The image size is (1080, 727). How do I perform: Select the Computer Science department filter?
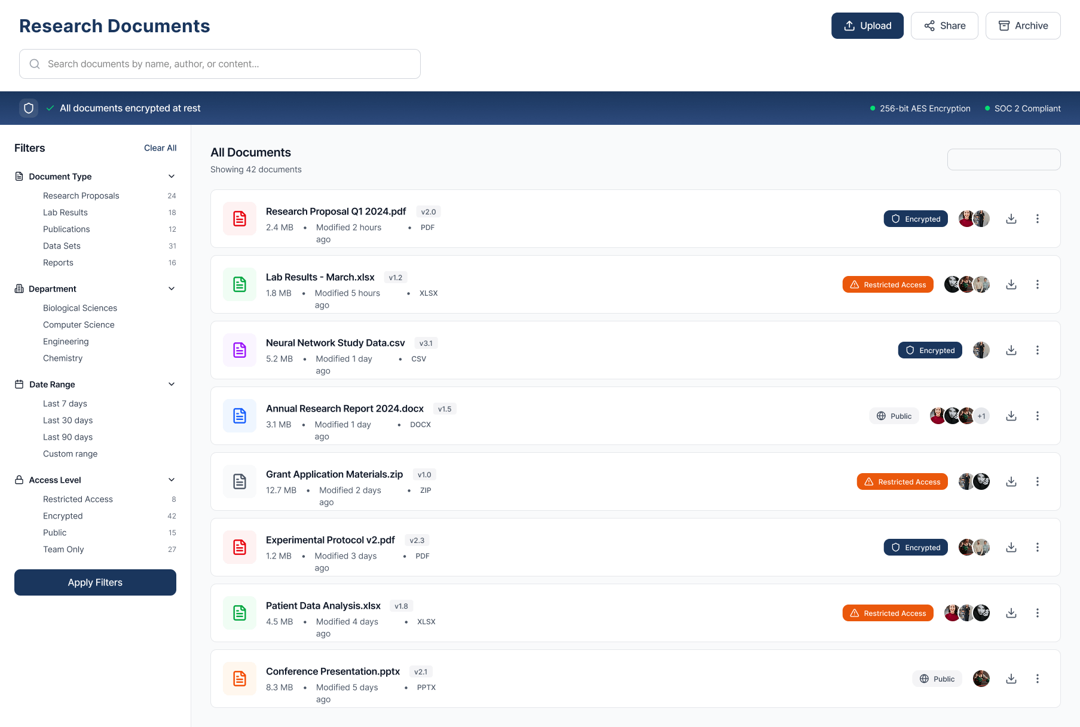79,325
